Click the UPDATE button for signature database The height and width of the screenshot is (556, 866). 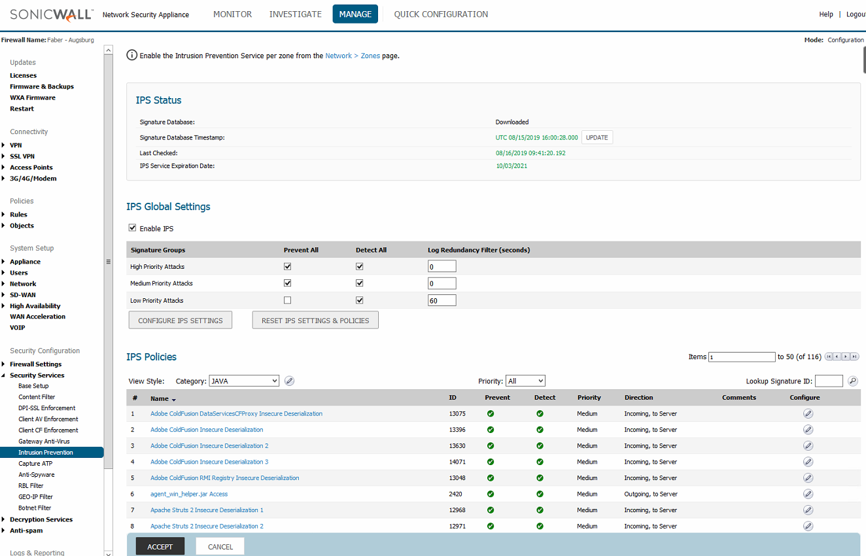(x=597, y=137)
